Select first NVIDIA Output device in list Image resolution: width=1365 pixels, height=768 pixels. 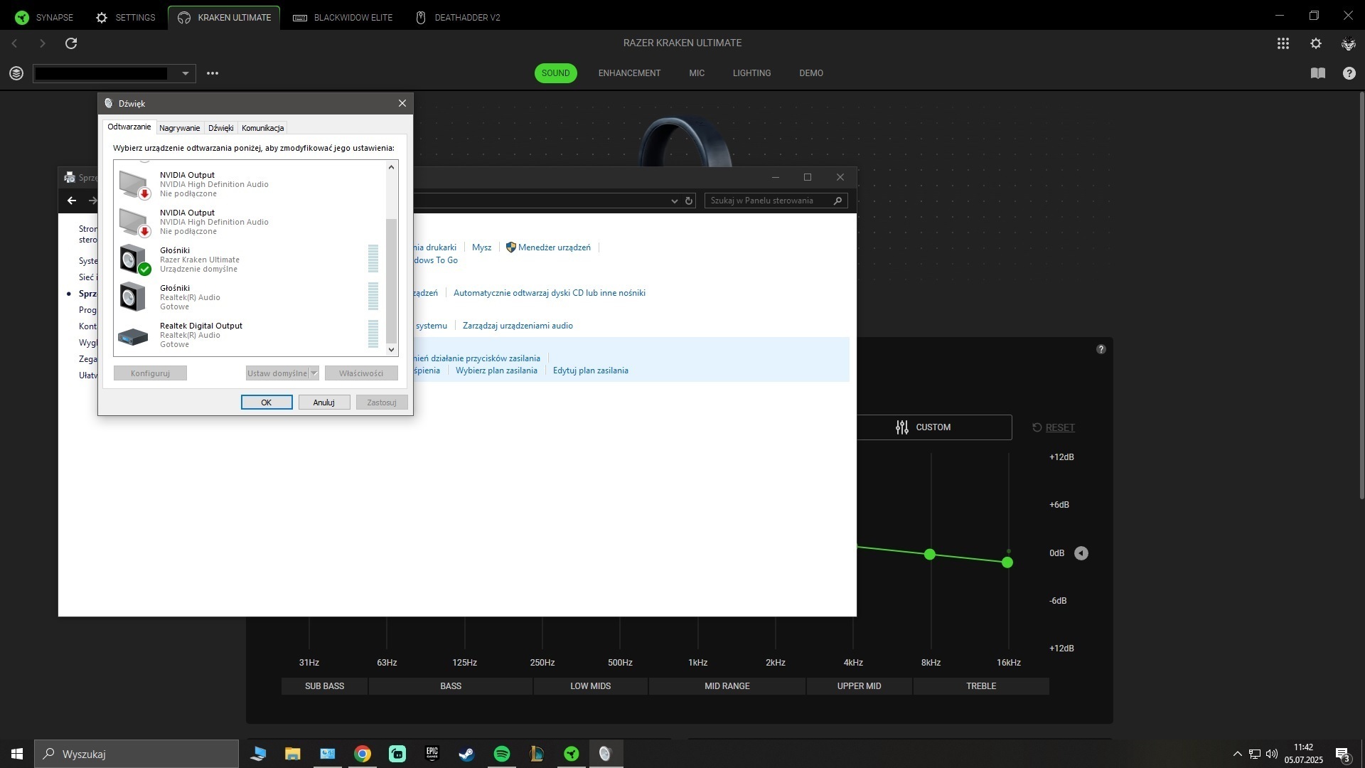249,184
